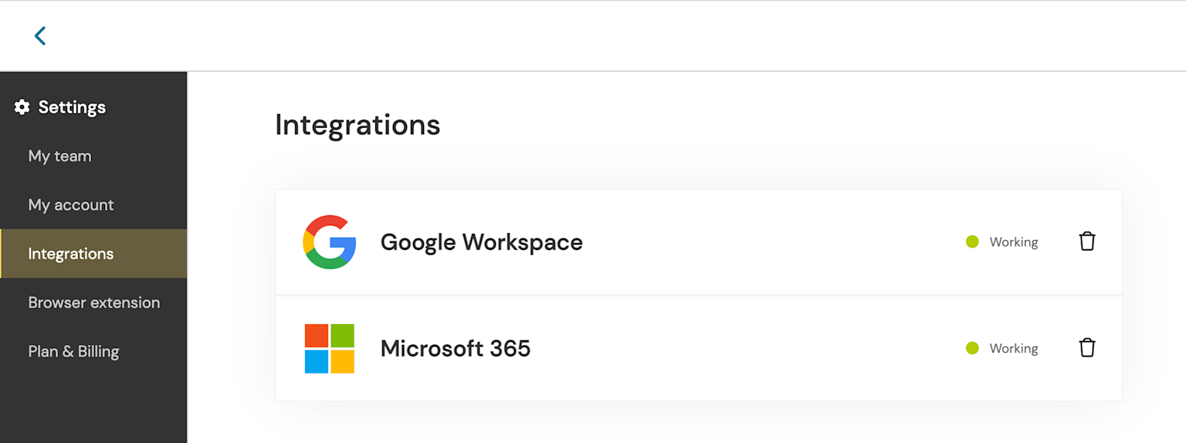Click the Integrations page title
This screenshot has height=443, width=1186.
pos(357,124)
